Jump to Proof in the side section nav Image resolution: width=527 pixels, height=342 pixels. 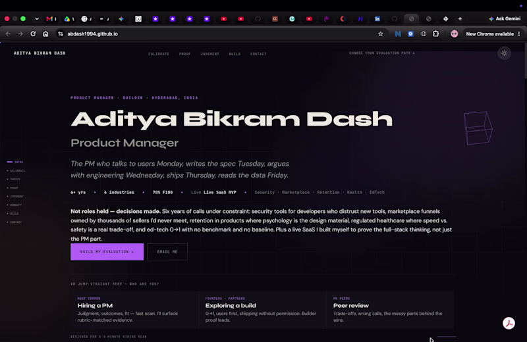[x=13, y=188]
